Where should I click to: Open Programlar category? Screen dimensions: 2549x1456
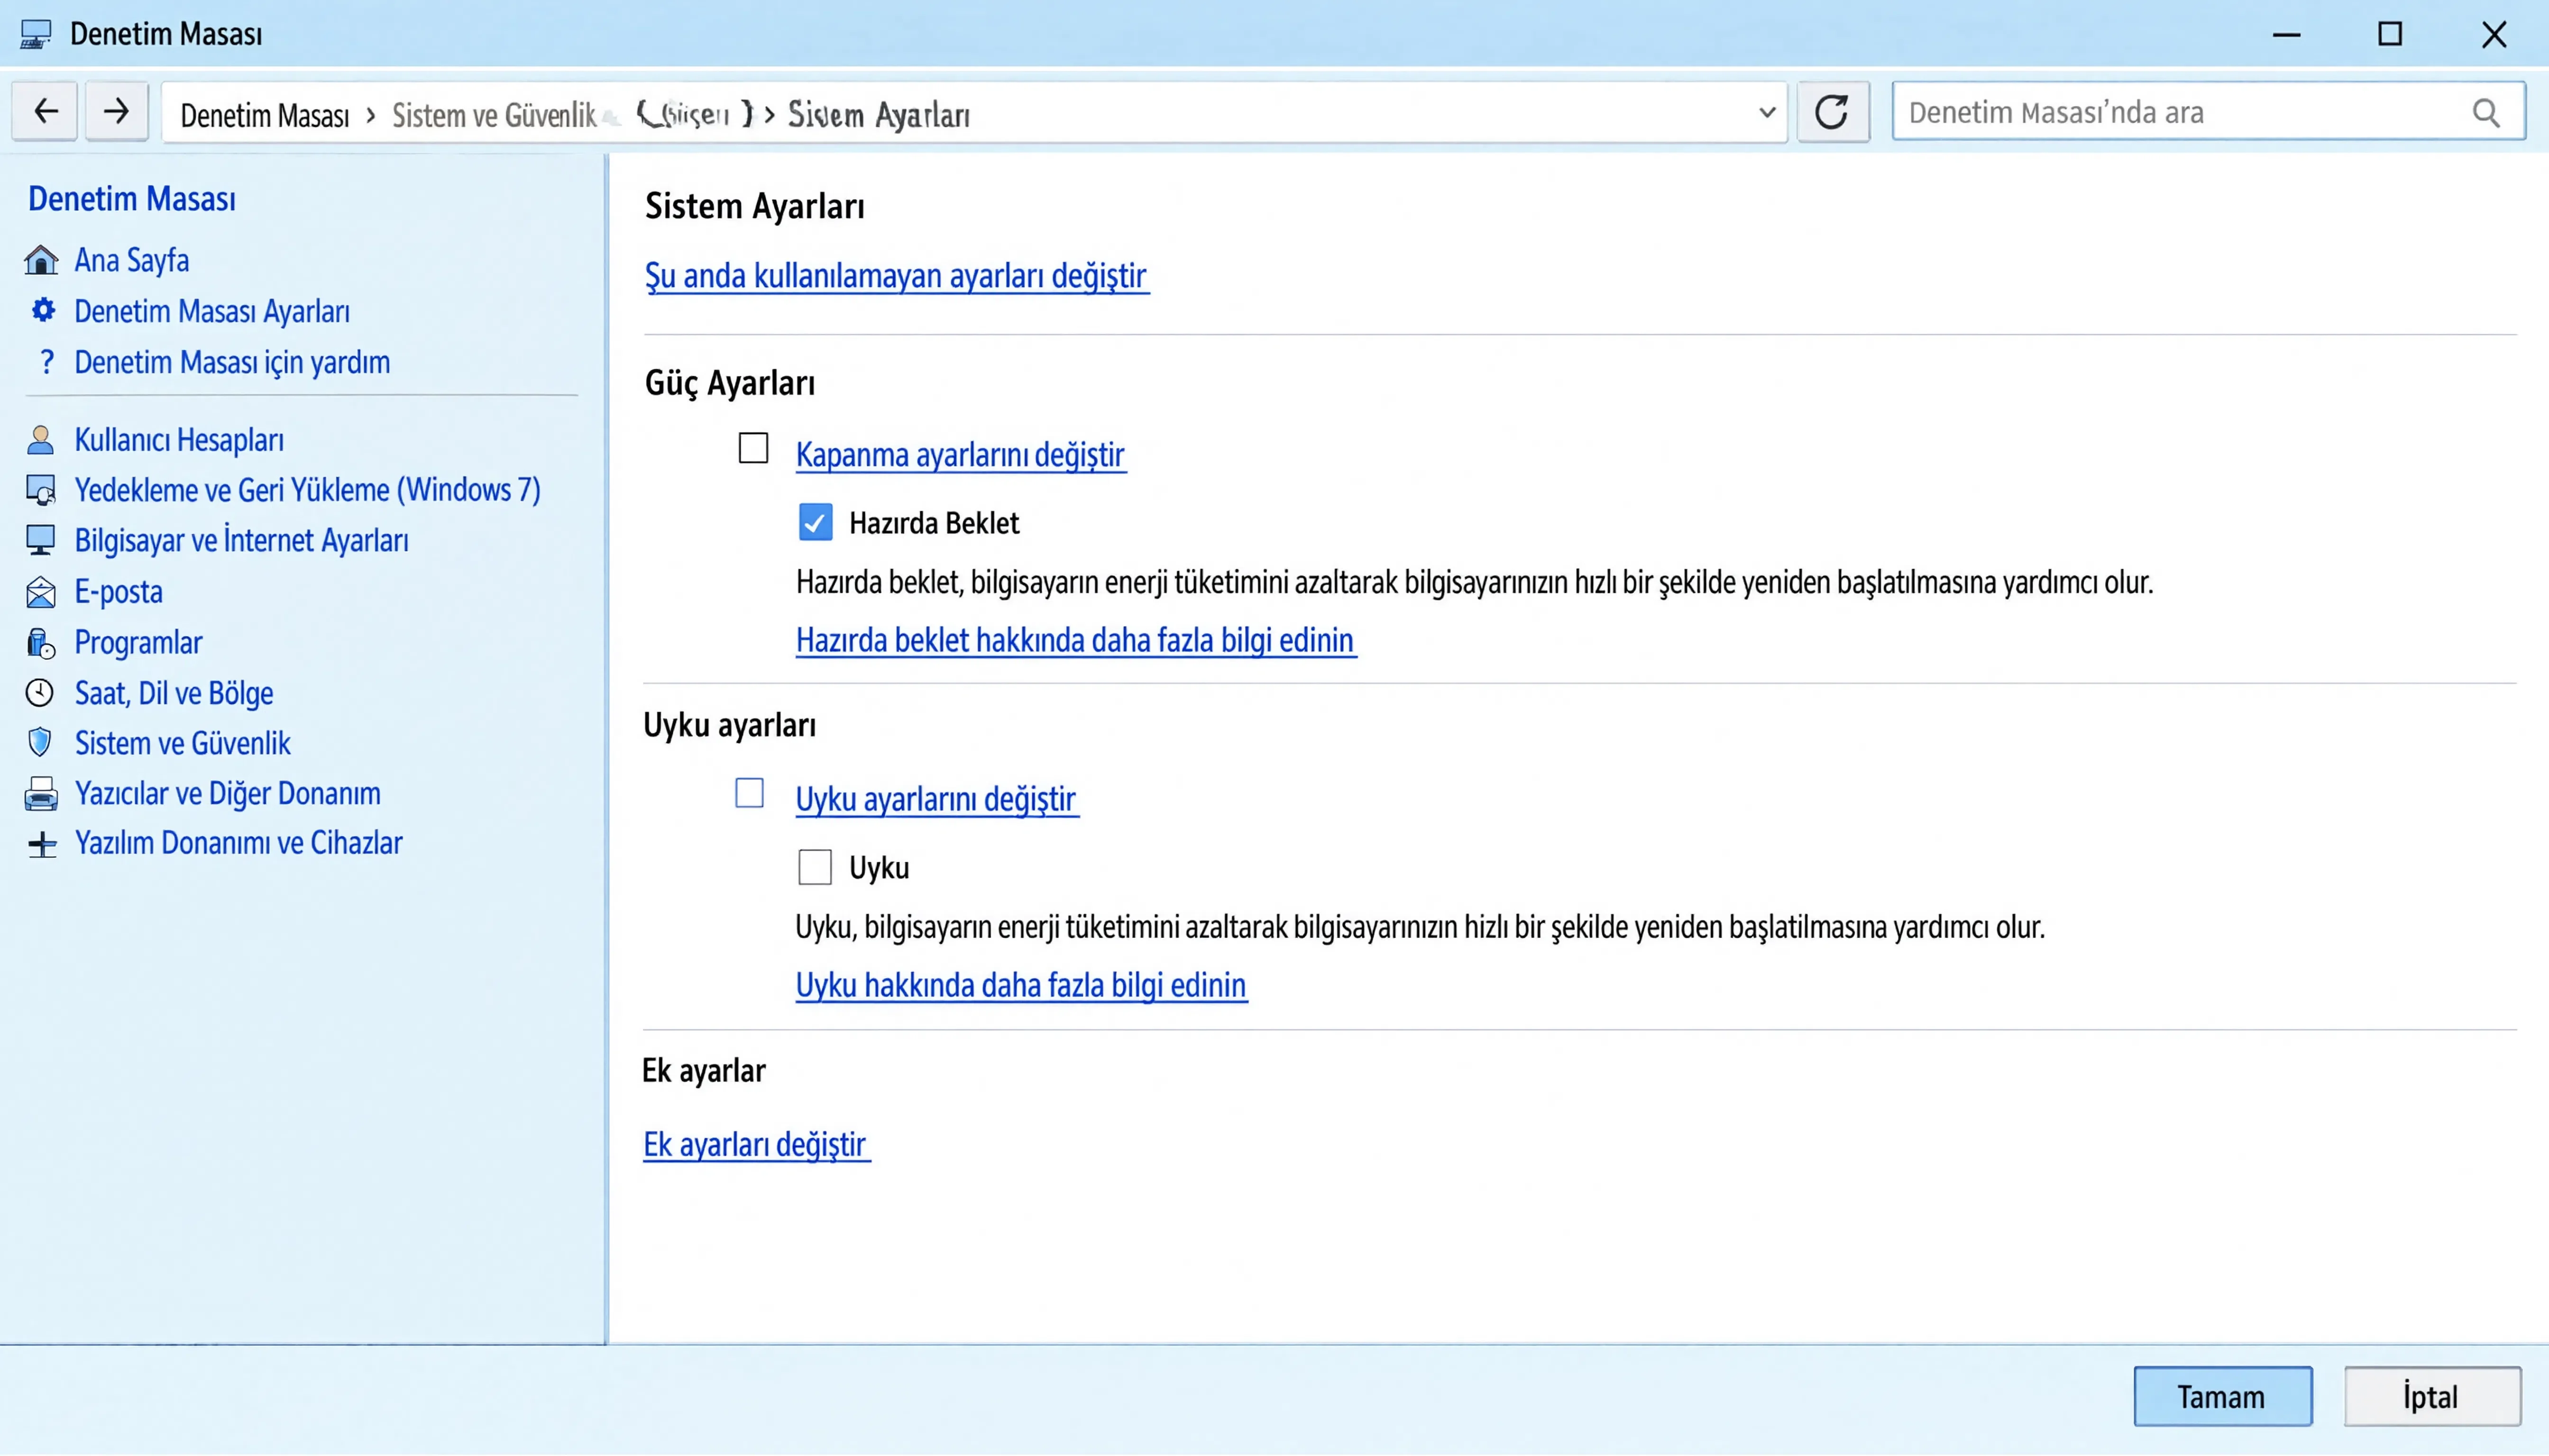pos(138,643)
